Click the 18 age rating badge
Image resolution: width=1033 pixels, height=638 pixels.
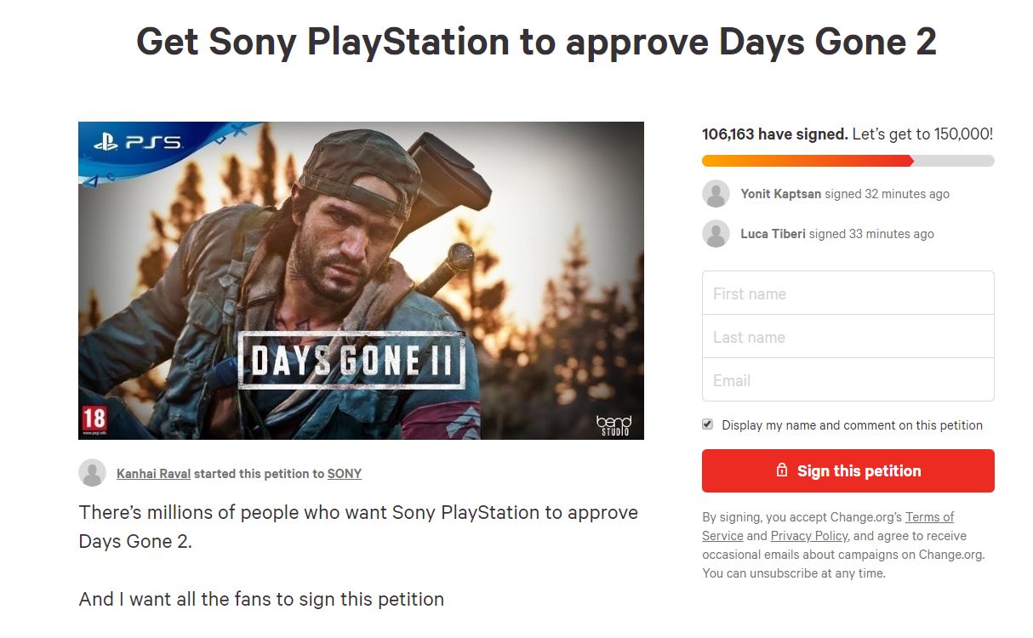[94, 419]
